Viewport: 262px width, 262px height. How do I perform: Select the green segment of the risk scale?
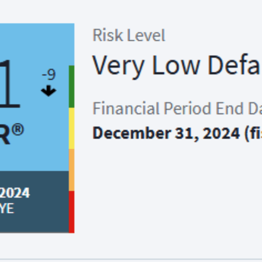coord(72,86)
